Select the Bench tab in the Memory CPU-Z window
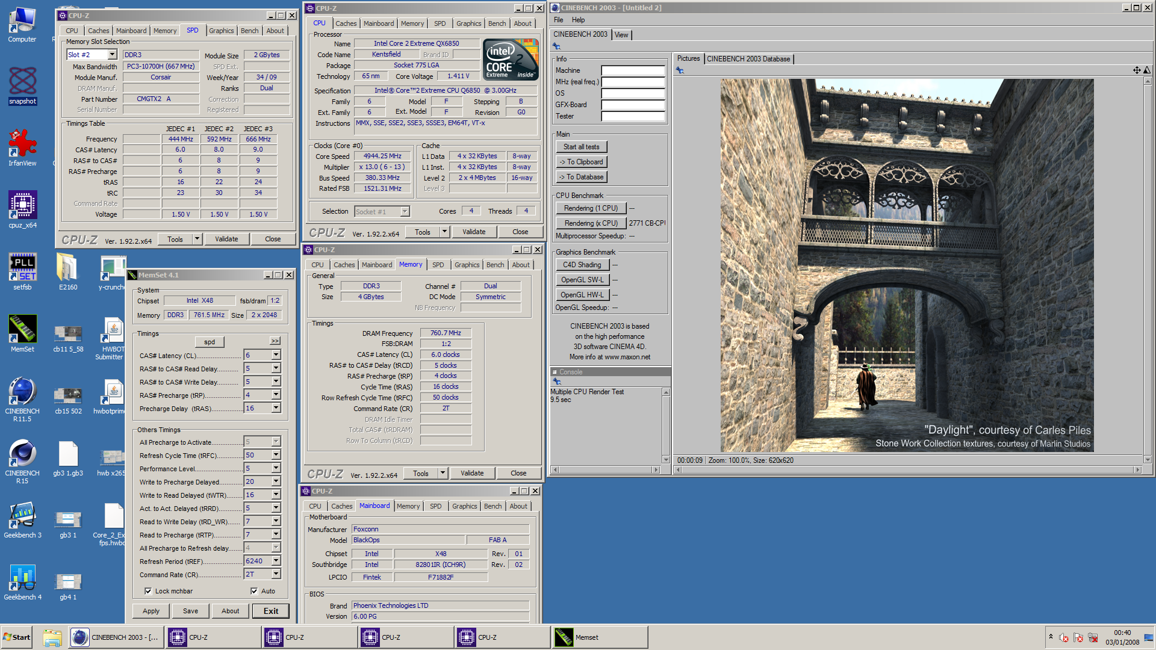Screen dimensions: 1156x650 click(496, 265)
